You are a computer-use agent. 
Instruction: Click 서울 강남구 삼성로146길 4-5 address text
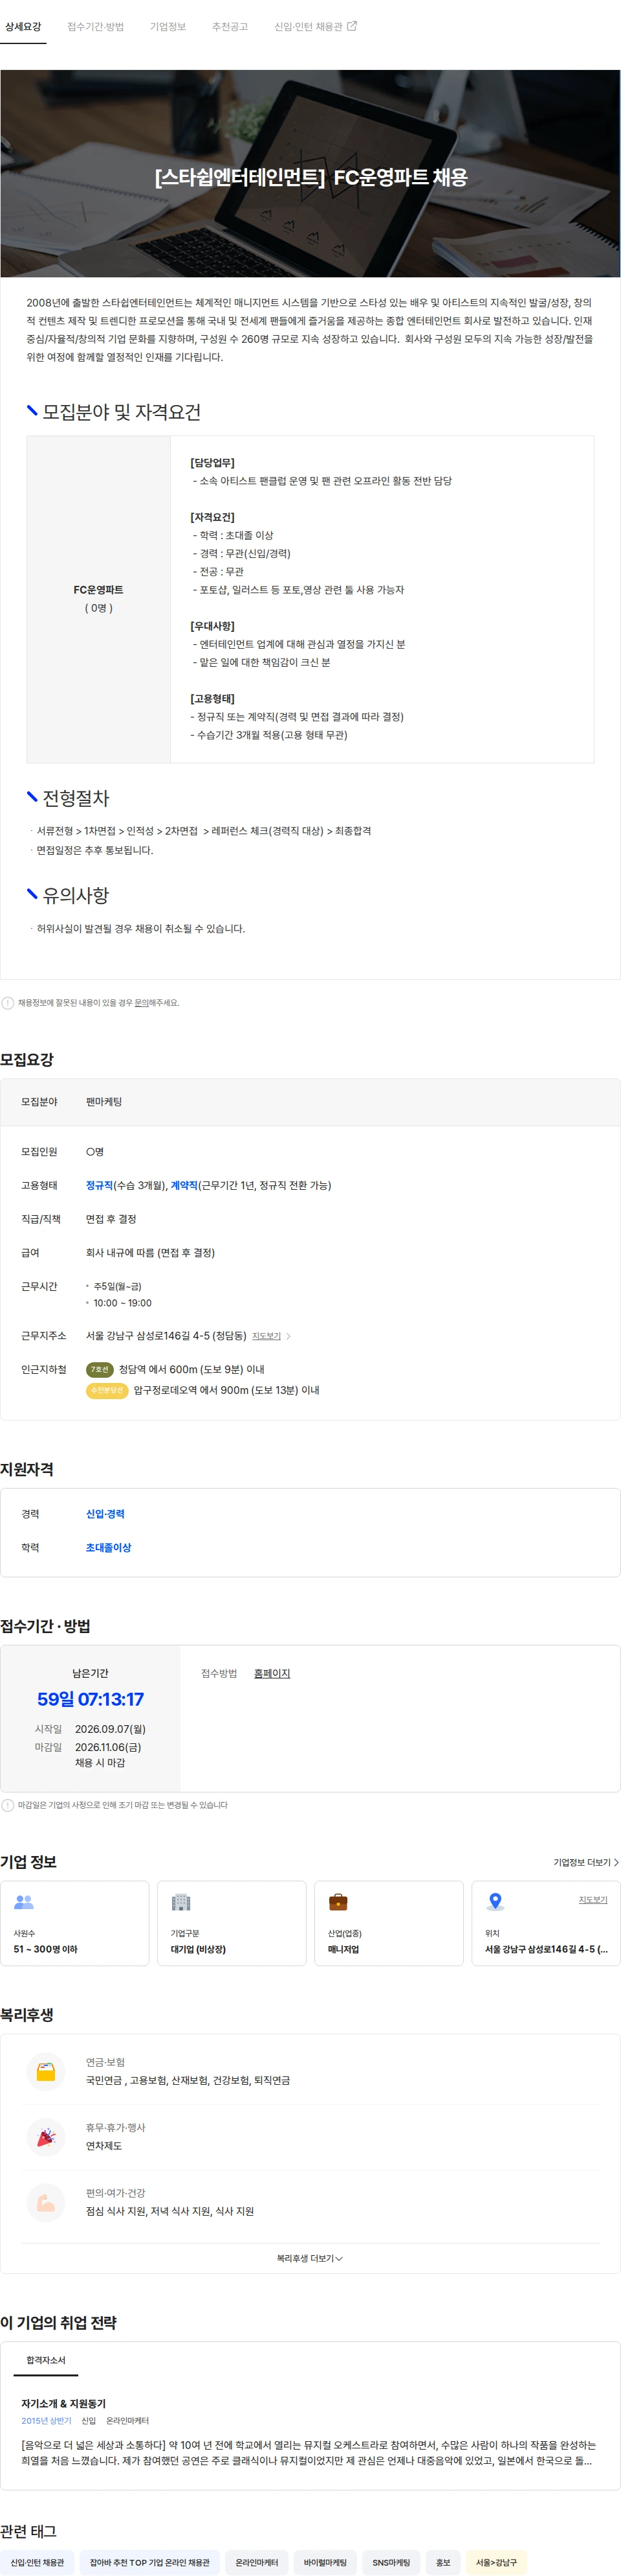tap(166, 1336)
